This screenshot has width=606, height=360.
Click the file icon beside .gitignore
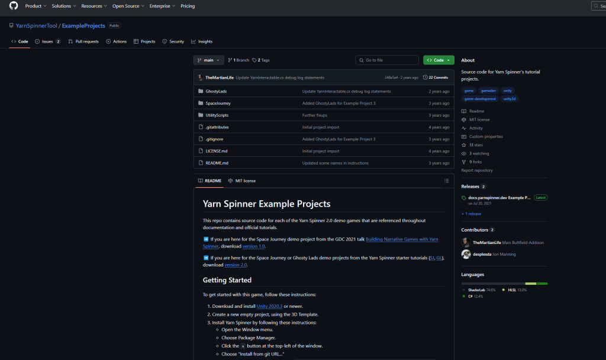tap(201, 139)
